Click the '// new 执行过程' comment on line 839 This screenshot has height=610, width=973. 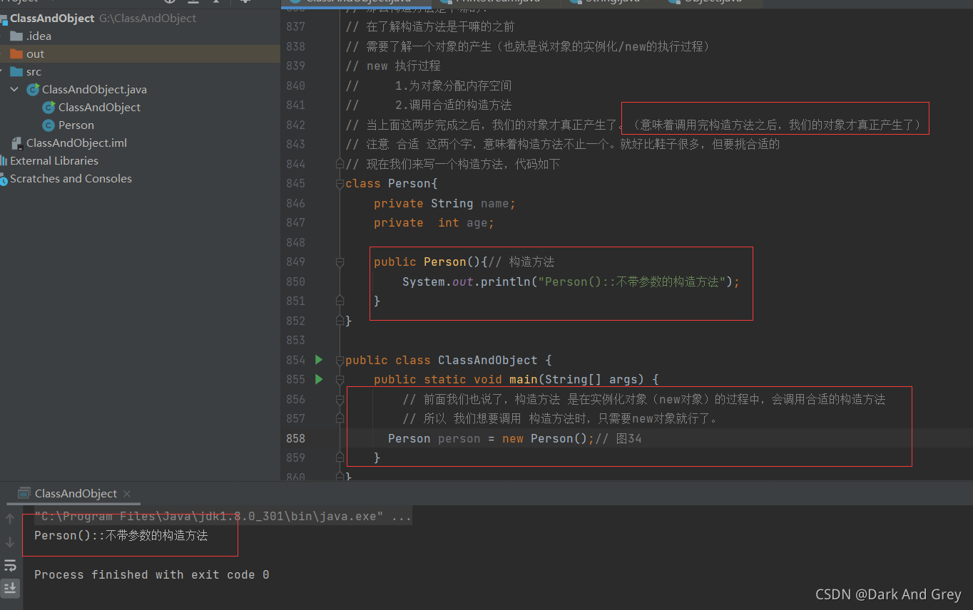coord(393,66)
